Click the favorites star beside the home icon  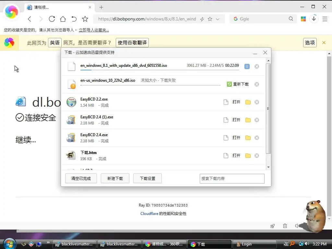pos(85,19)
